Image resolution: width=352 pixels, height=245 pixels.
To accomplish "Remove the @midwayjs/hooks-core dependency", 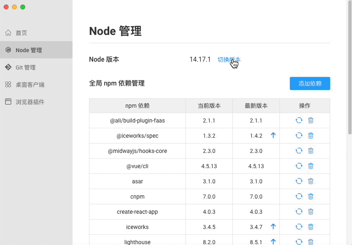I will tap(310, 150).
